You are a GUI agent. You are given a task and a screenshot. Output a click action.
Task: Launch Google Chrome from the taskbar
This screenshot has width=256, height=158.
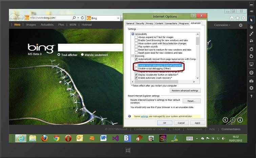coord(56,138)
